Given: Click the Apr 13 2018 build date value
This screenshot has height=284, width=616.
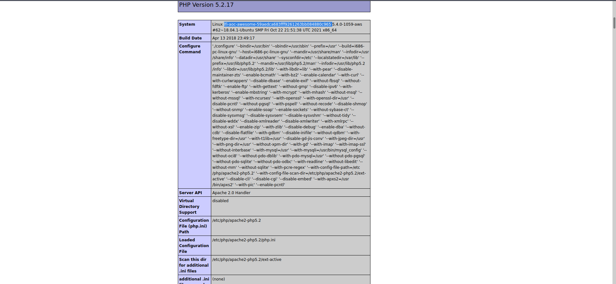Looking at the screenshot, I should click(233, 38).
